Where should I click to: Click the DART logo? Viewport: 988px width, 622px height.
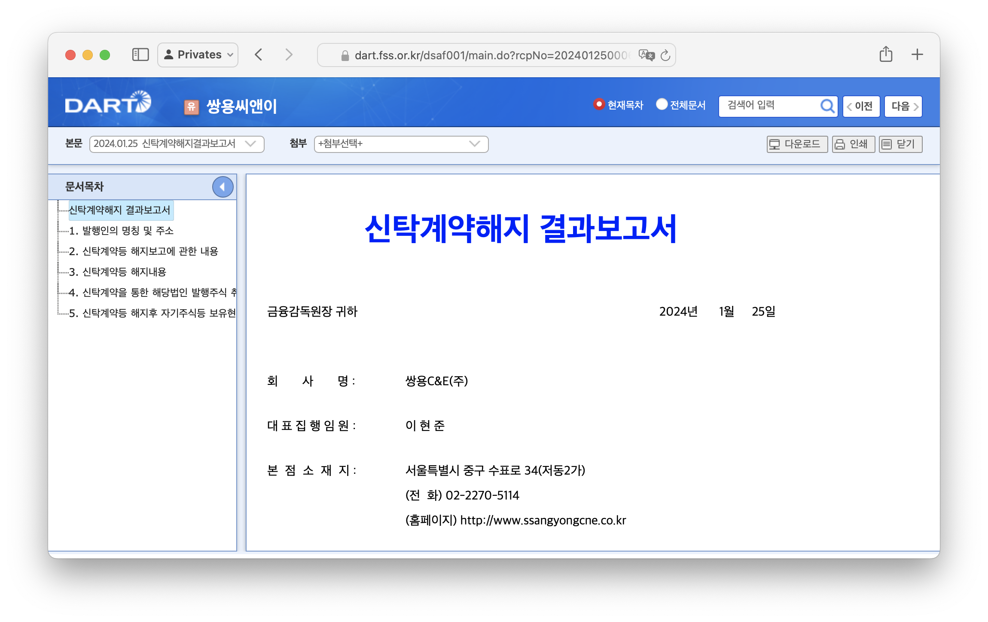coord(108,103)
